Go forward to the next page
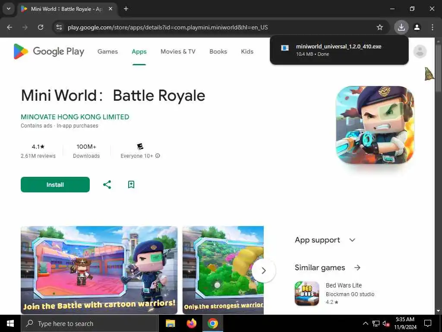The height and width of the screenshot is (332, 442). click(25, 27)
